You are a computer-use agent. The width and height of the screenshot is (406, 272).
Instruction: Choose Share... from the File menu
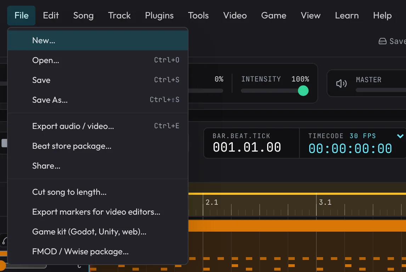pos(98,166)
